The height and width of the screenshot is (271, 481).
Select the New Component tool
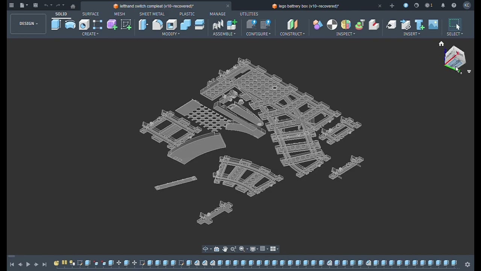pos(232,25)
